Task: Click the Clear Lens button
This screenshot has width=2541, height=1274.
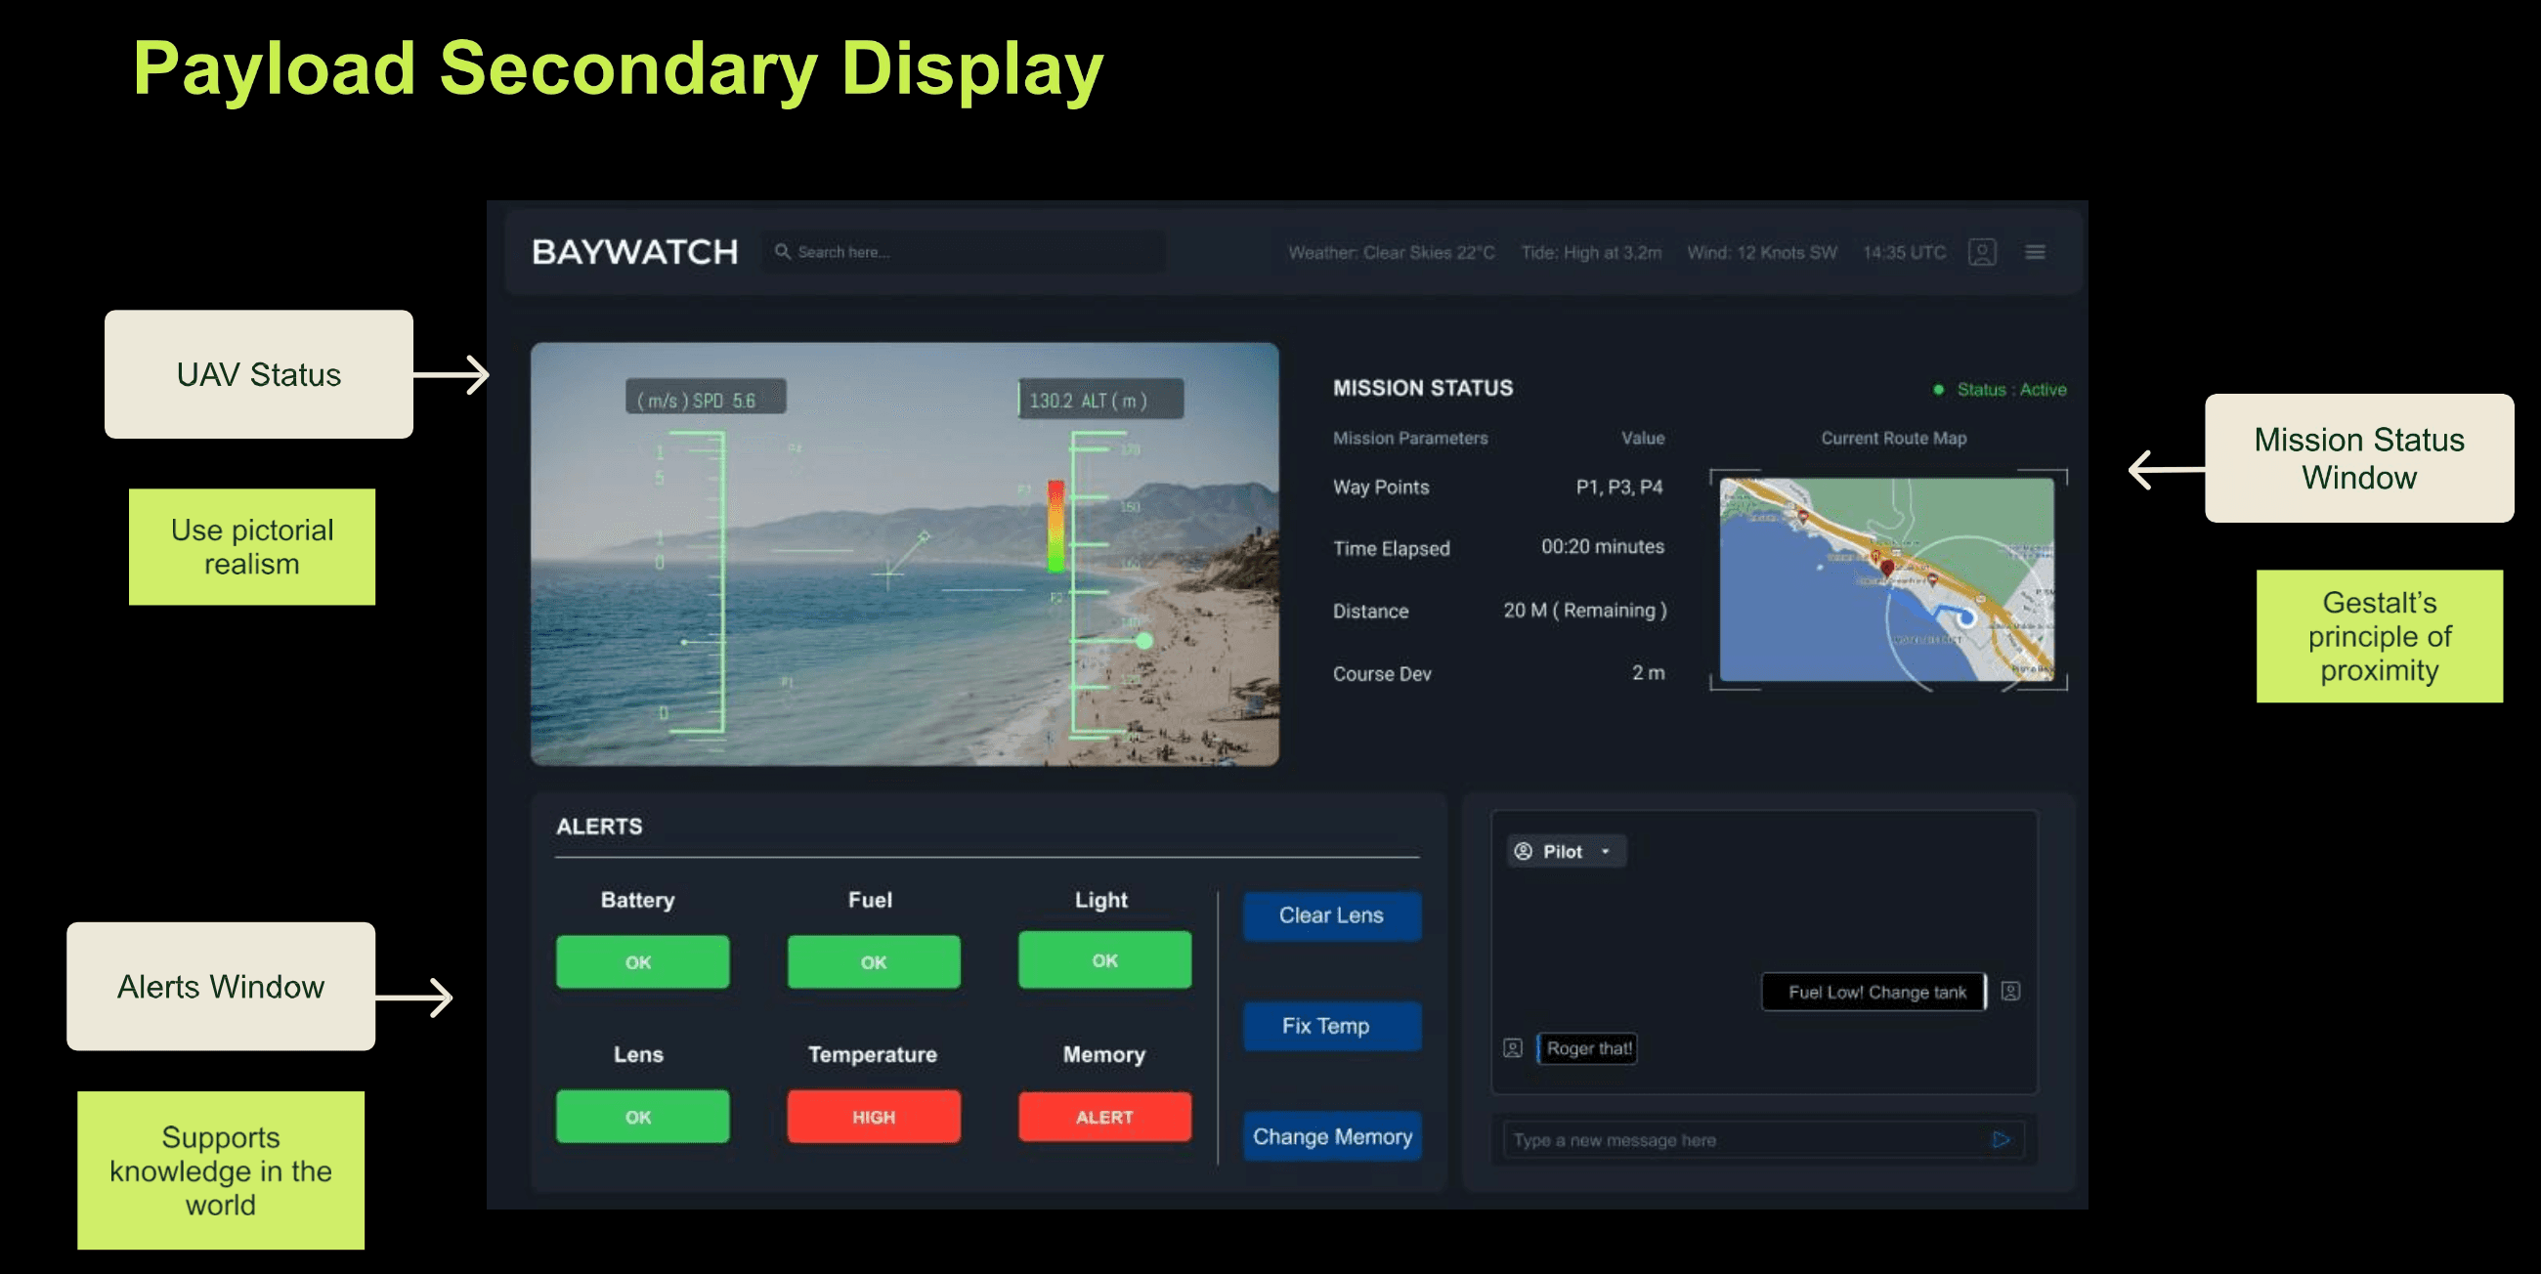Action: coord(1331,915)
